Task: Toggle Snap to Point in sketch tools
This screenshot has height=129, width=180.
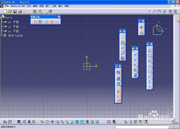Action: pos(40,22)
